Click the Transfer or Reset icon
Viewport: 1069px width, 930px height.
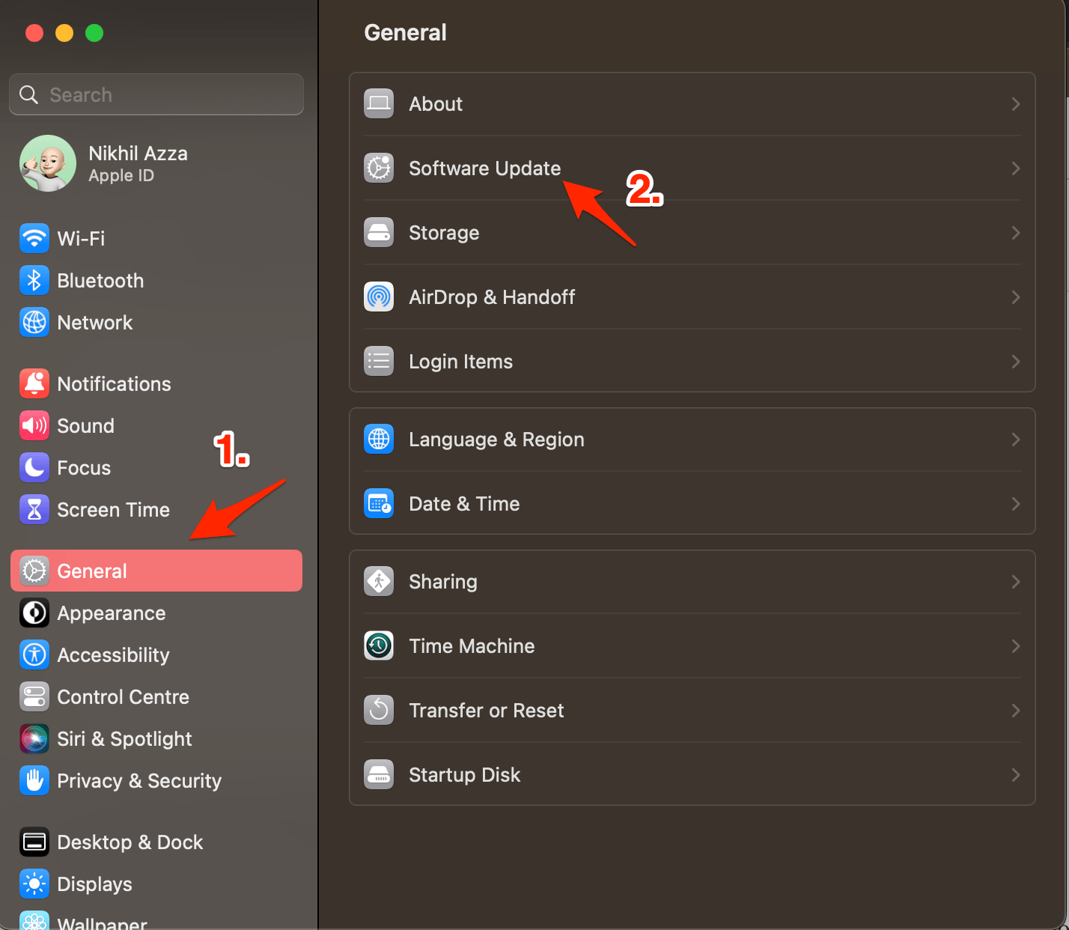tap(379, 711)
